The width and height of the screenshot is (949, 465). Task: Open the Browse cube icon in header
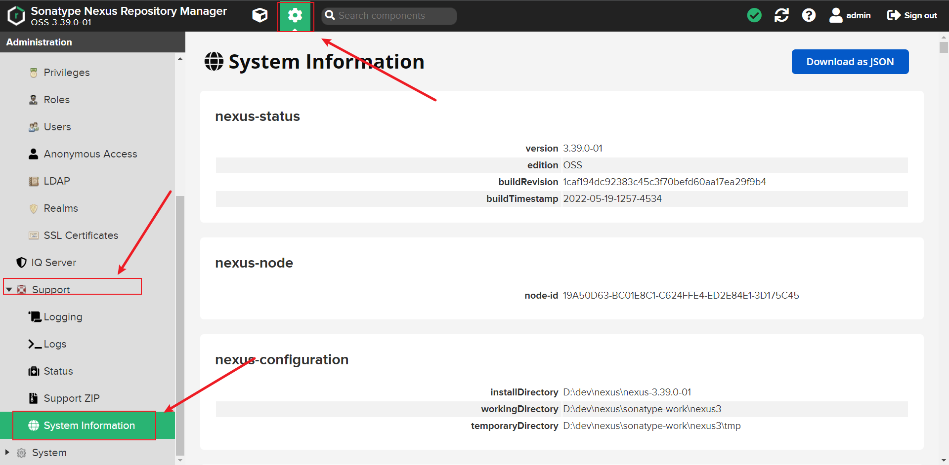(x=259, y=15)
